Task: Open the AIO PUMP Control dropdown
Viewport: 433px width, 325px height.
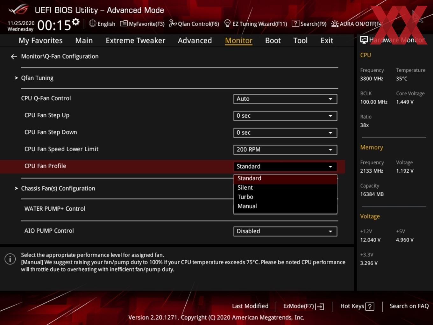Action: pos(285,231)
